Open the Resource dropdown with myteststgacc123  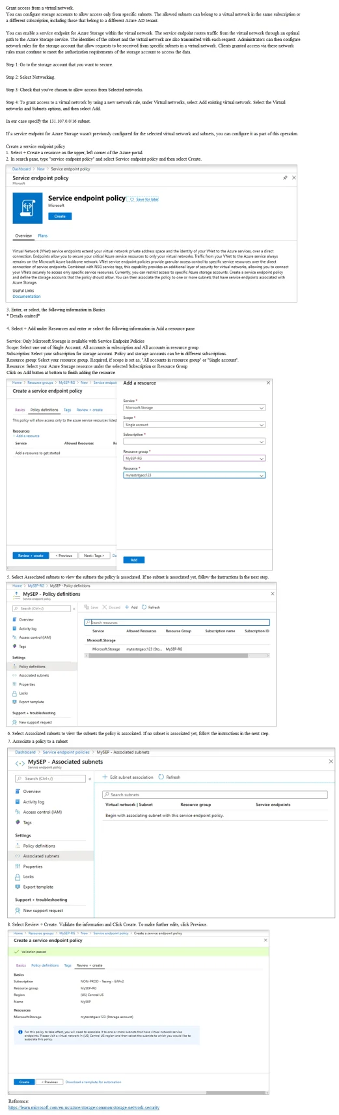194,476
